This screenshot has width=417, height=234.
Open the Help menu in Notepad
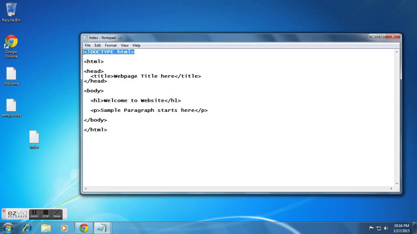point(137,45)
